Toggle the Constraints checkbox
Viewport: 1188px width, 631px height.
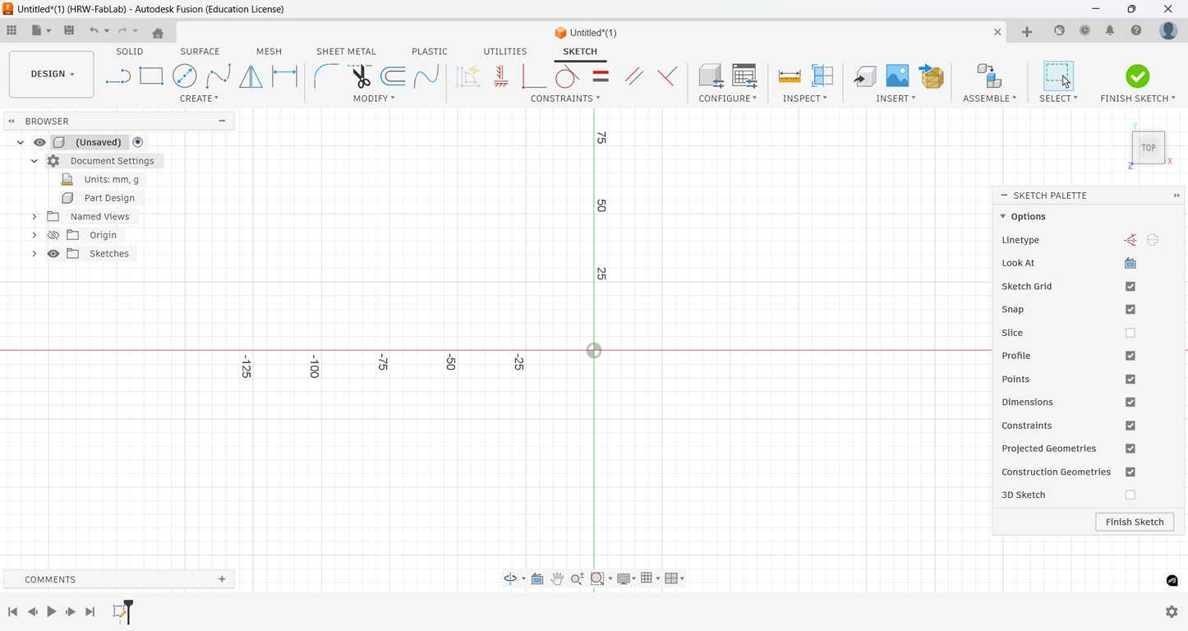pos(1130,426)
